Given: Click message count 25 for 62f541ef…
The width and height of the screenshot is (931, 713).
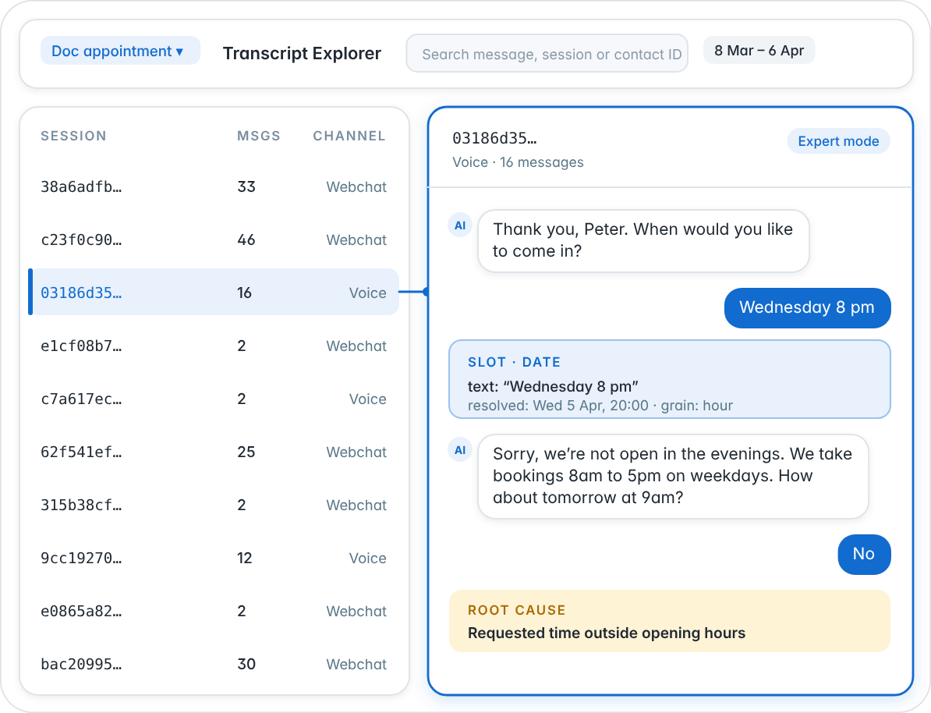Looking at the screenshot, I should coord(246,452).
